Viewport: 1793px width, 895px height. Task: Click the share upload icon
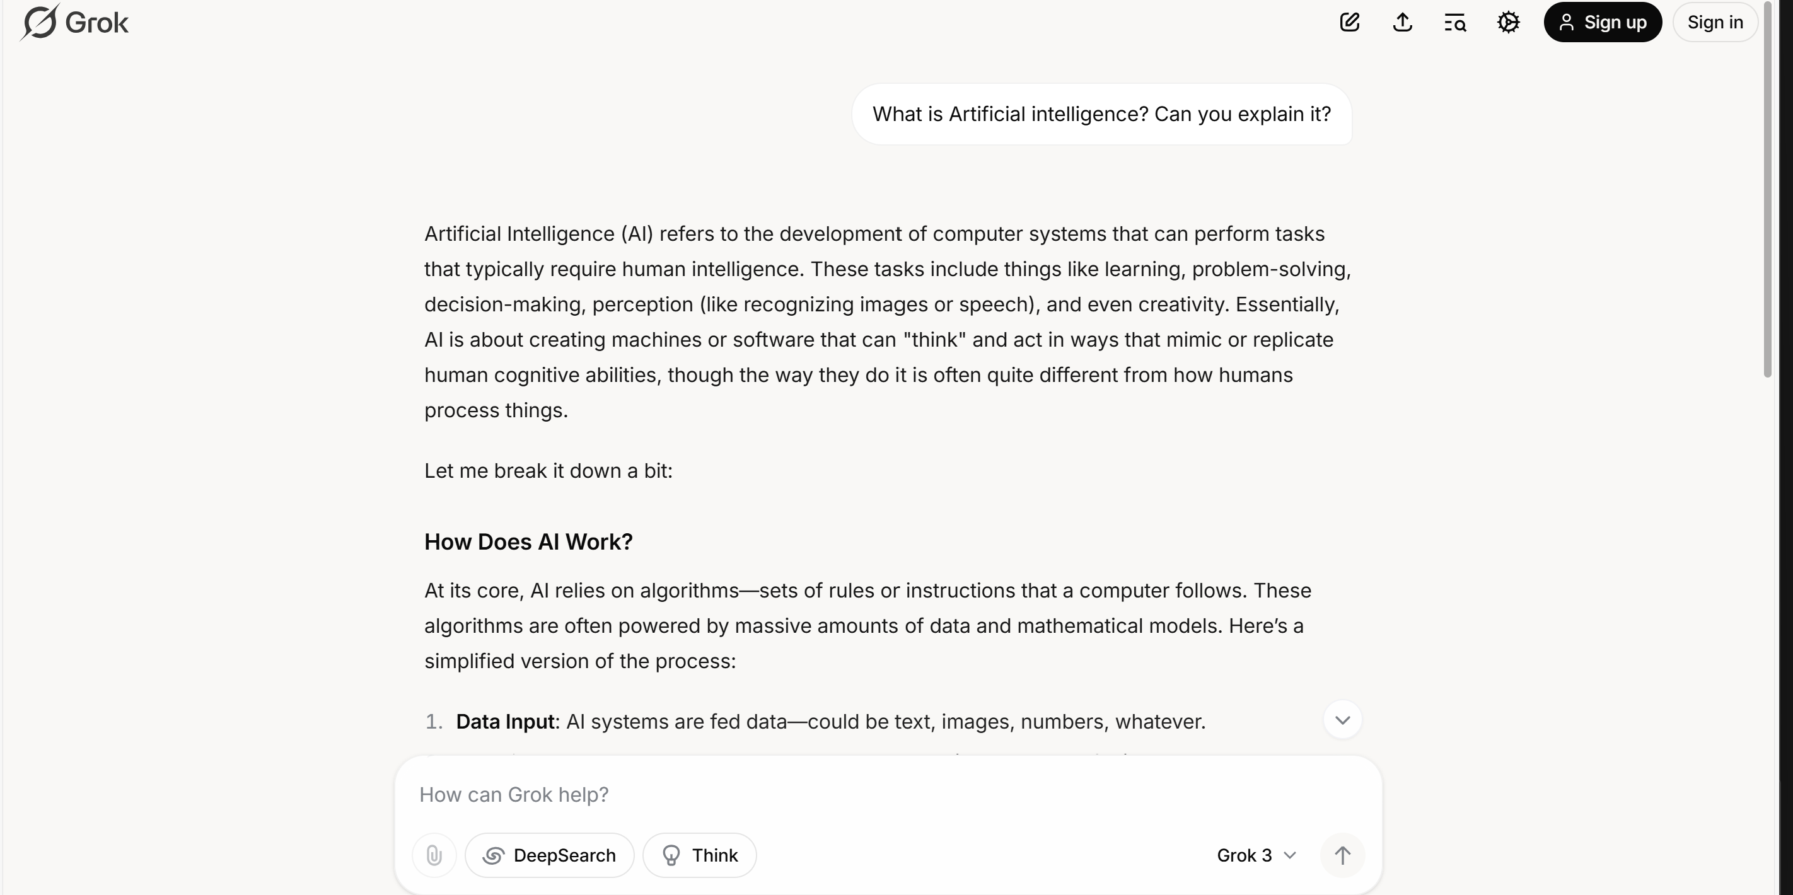(1403, 22)
